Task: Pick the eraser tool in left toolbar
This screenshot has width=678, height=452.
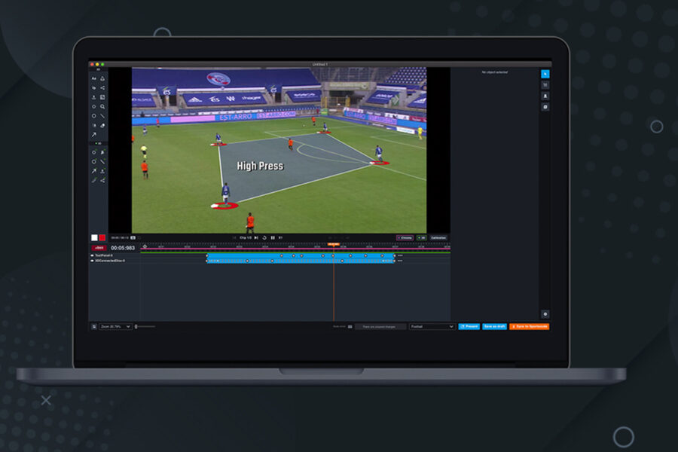Action: point(102,126)
